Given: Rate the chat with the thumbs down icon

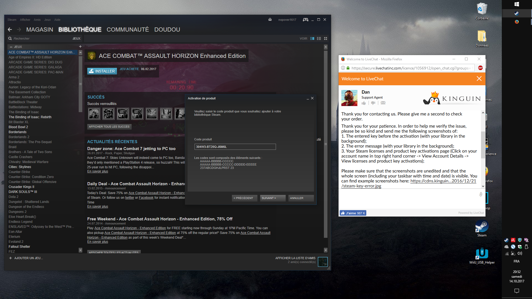Looking at the screenshot, I should click(373, 103).
